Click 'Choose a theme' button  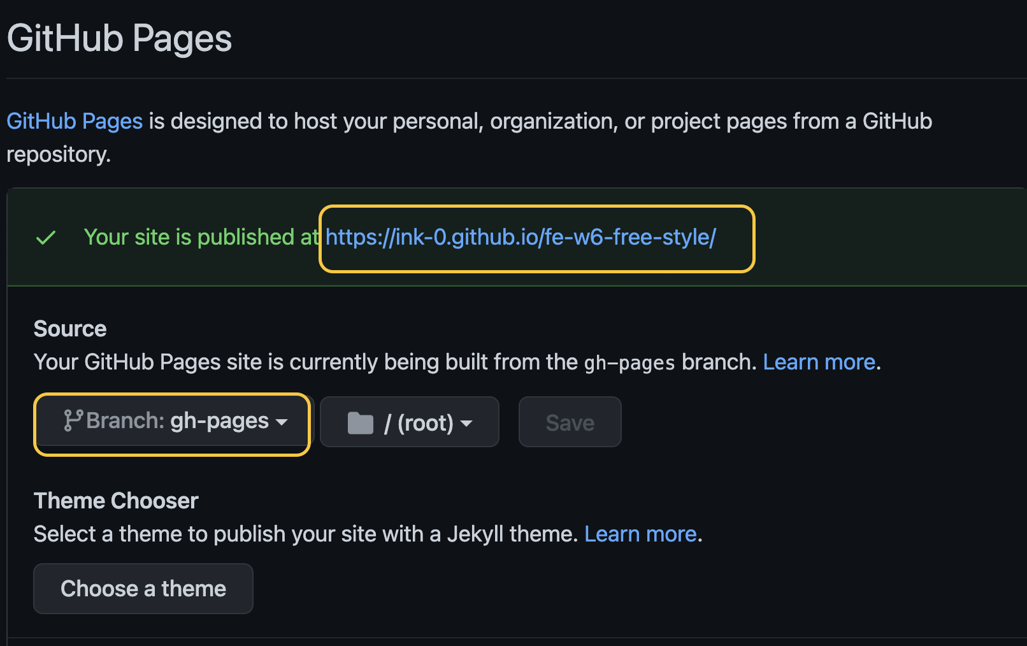coord(143,588)
